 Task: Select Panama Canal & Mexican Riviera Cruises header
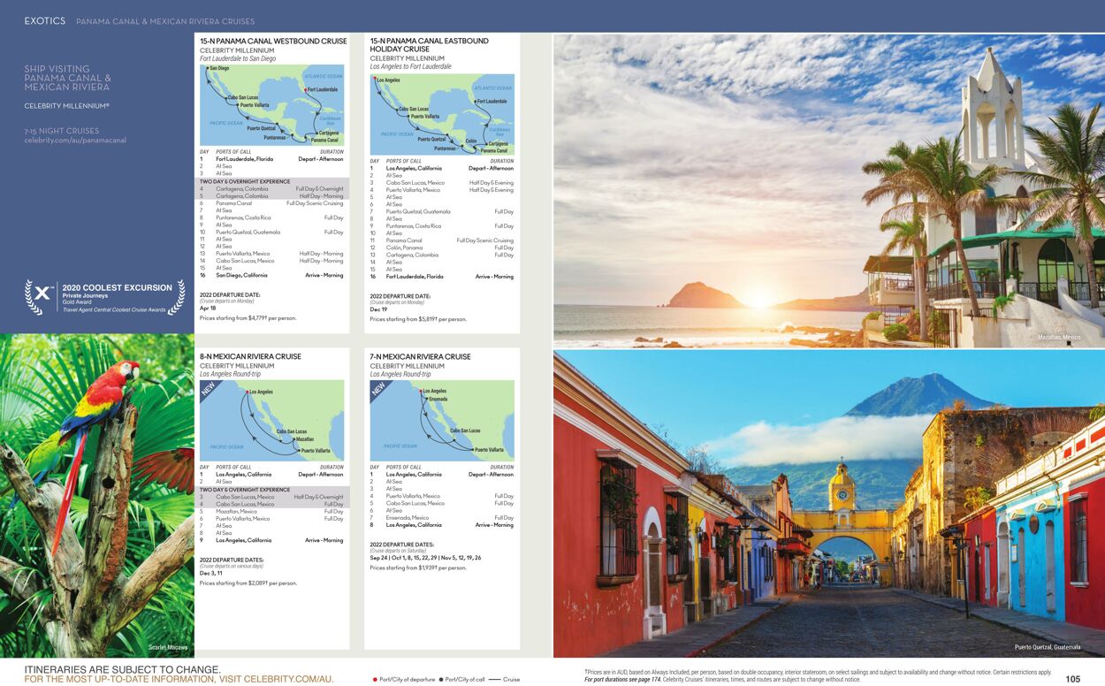coord(165,21)
